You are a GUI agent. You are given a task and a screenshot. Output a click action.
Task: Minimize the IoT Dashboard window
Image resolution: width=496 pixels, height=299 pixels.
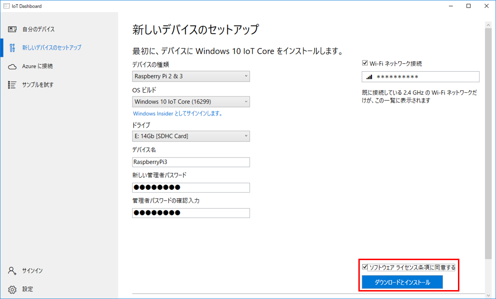(451, 6)
